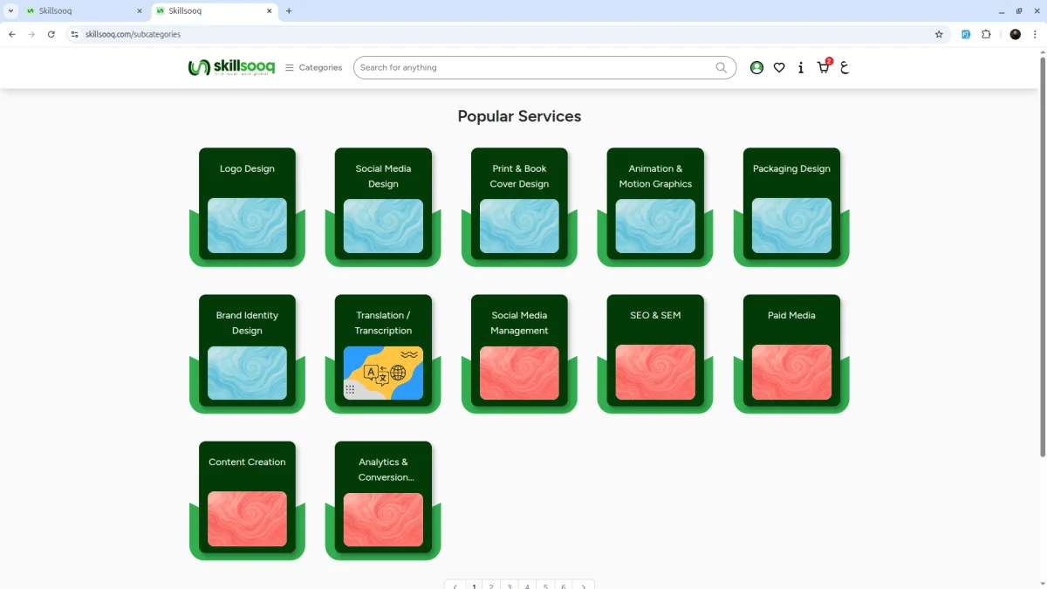The image size is (1047, 589).
Task: Click the next page arrow in pagination
Action: 584,586
